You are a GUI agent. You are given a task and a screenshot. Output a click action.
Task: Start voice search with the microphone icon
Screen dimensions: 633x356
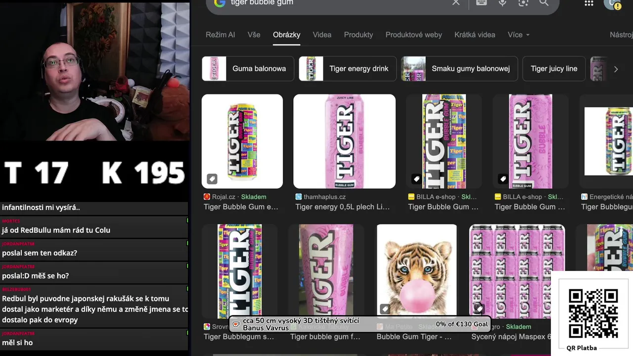click(x=502, y=2)
